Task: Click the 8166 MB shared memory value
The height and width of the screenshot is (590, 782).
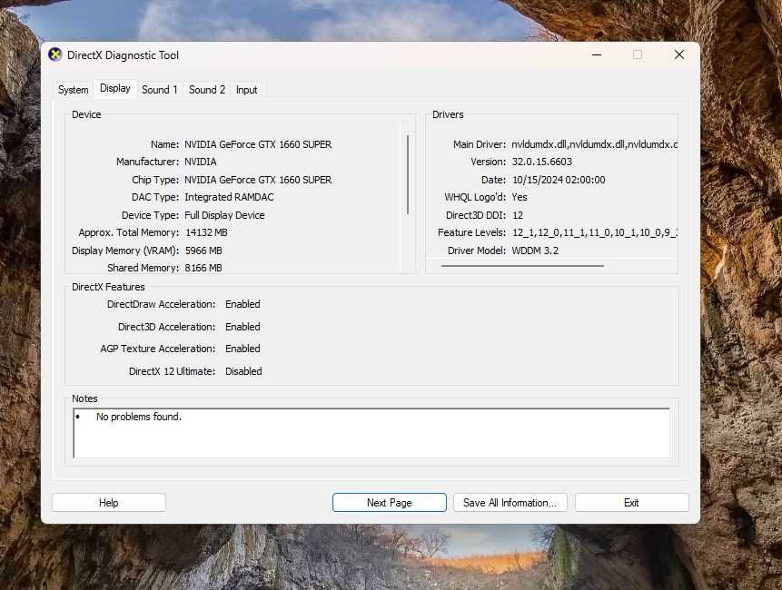Action: tap(203, 268)
